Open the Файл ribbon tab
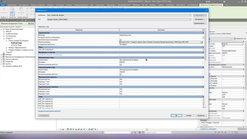247x139 pixels. 3,5
